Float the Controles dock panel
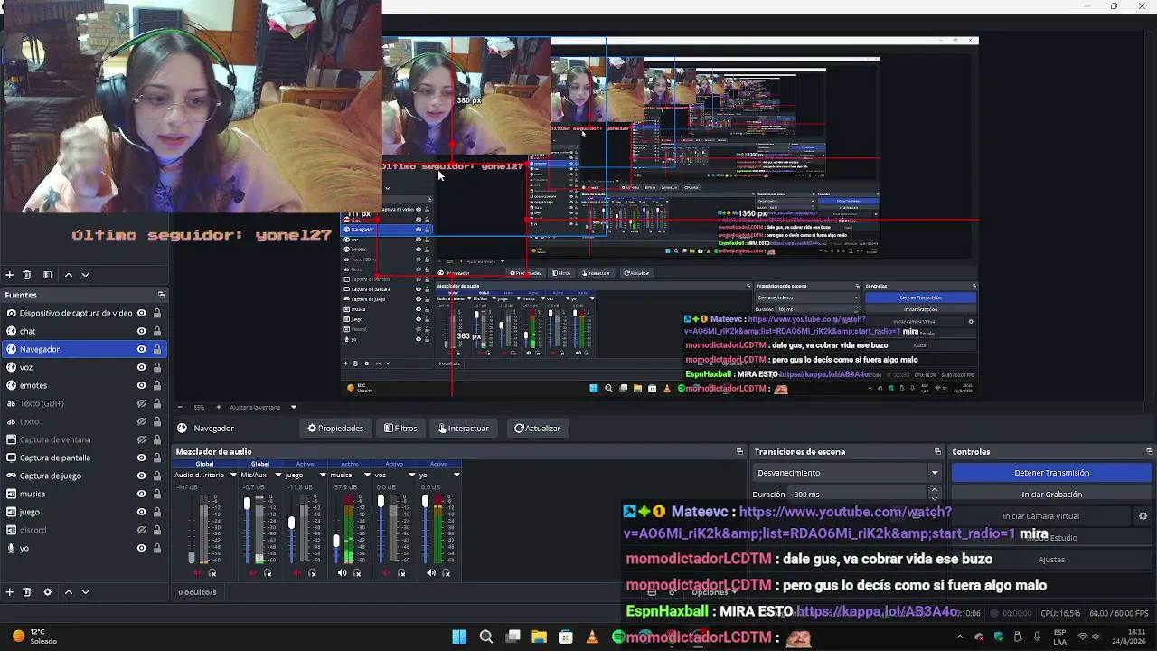The image size is (1157, 651). pos(1149,452)
